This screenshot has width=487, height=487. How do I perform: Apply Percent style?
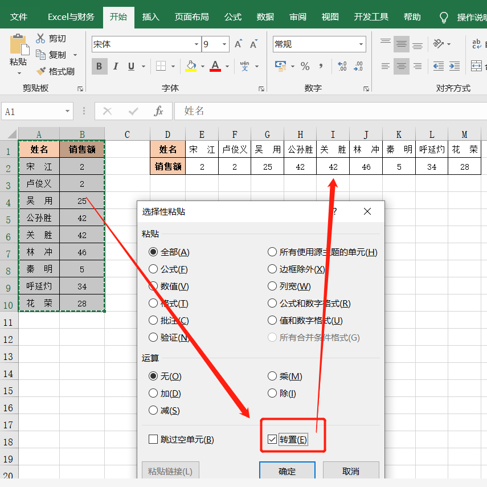point(305,66)
